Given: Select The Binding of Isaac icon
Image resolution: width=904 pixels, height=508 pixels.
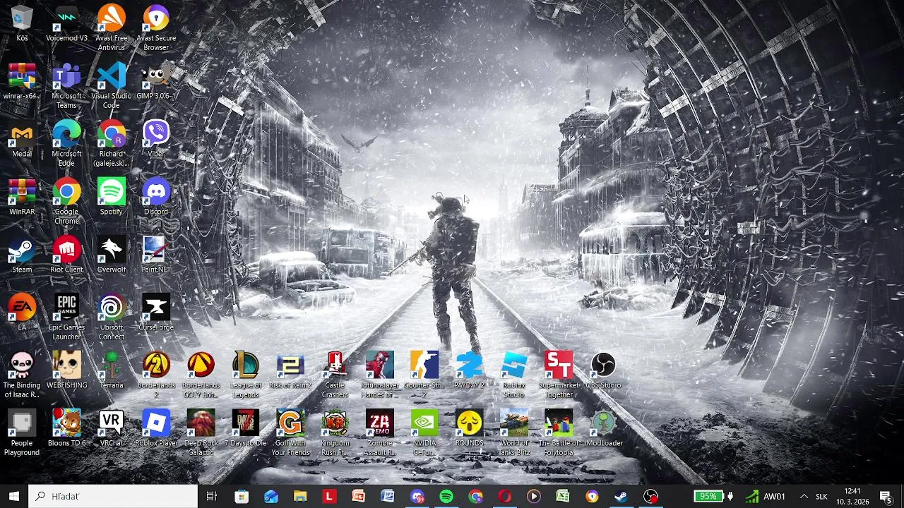Looking at the screenshot, I should [22, 375].
